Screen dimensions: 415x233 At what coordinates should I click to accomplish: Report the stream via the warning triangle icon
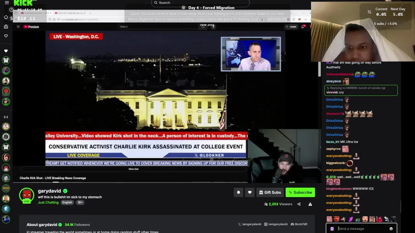point(310,204)
